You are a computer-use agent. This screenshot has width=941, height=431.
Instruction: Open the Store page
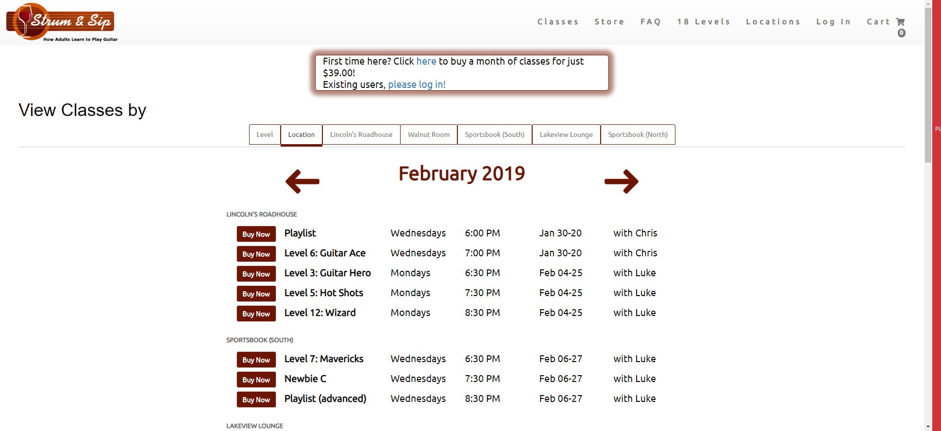tap(609, 22)
